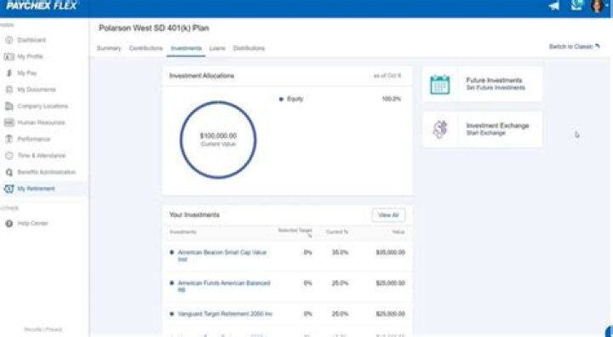Click the View All button

[x=388, y=215]
